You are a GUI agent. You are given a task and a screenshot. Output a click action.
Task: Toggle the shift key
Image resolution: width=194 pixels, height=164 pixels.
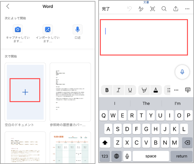coord(105,143)
